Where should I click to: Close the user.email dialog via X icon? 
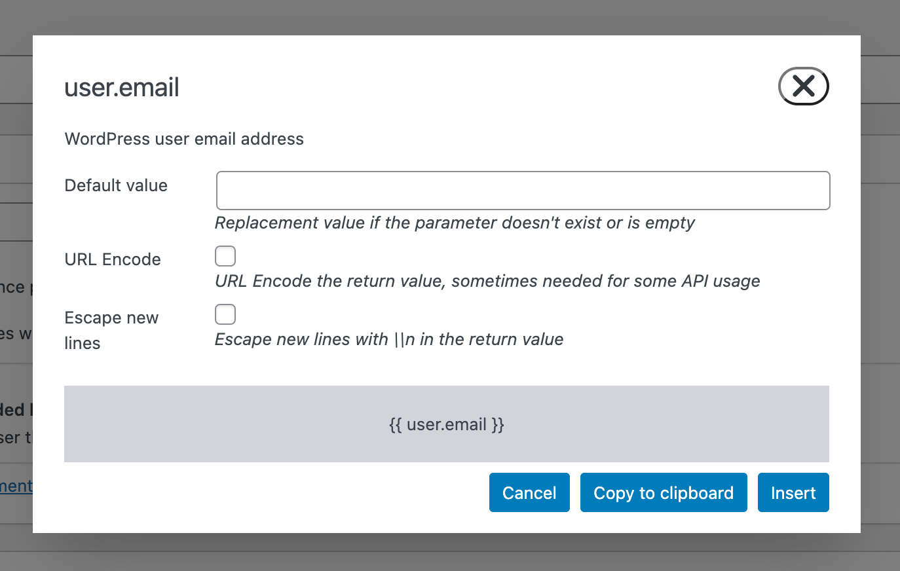(803, 86)
